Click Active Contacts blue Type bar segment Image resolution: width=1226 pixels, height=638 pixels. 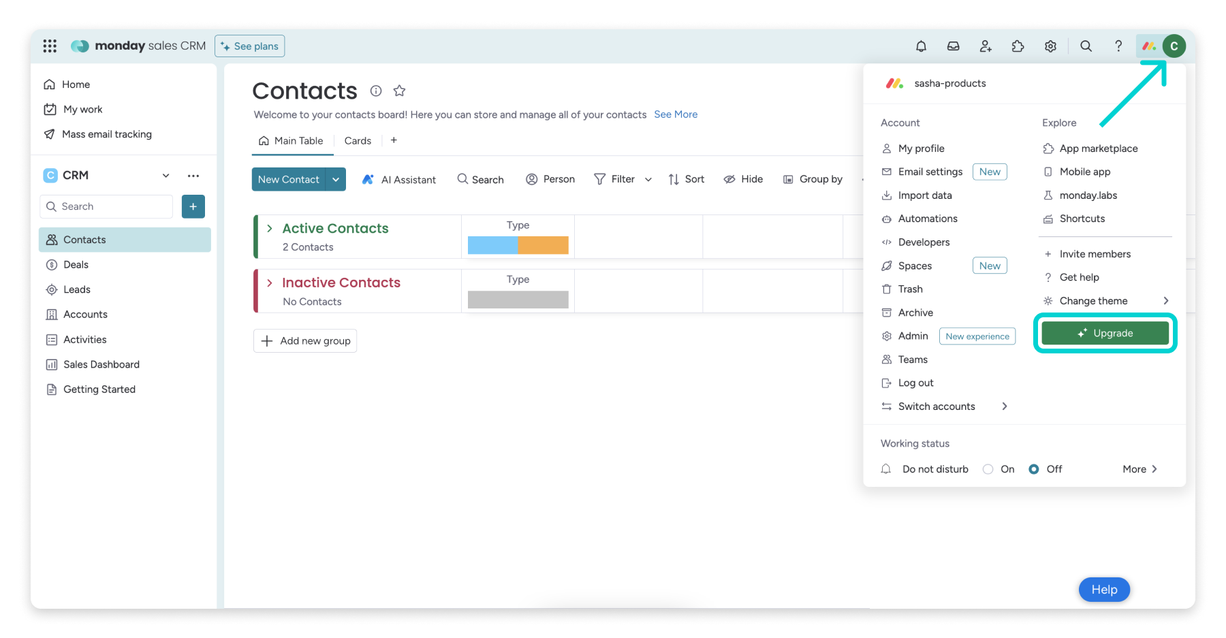[492, 245]
